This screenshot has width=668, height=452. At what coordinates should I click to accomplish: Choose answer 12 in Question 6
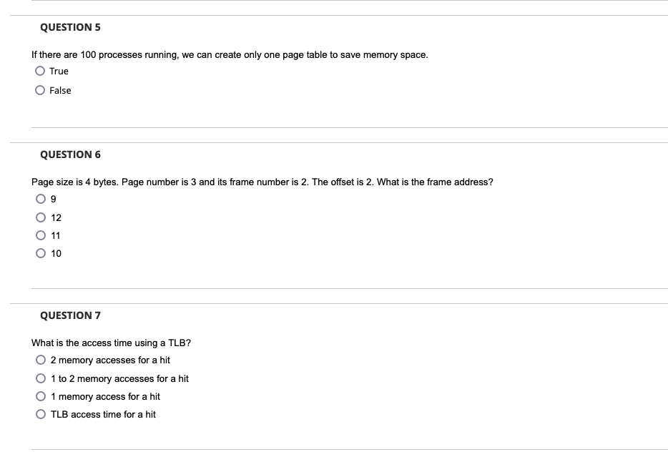point(41,217)
